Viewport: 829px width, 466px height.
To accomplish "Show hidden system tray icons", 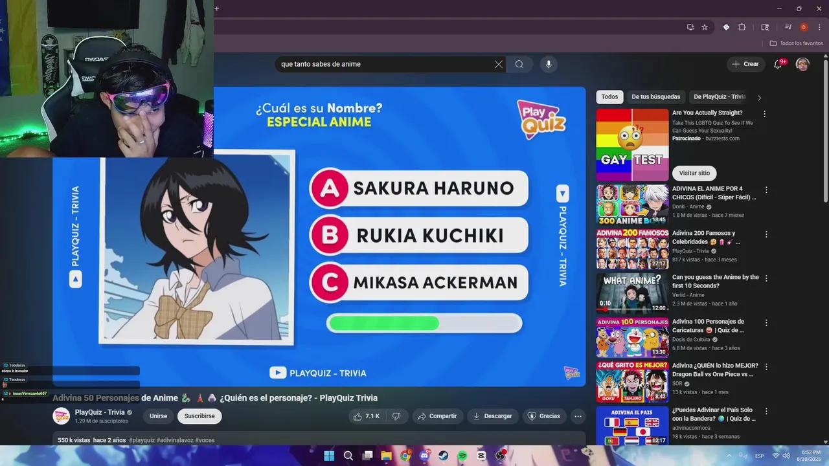I will pyautogui.click(x=729, y=456).
